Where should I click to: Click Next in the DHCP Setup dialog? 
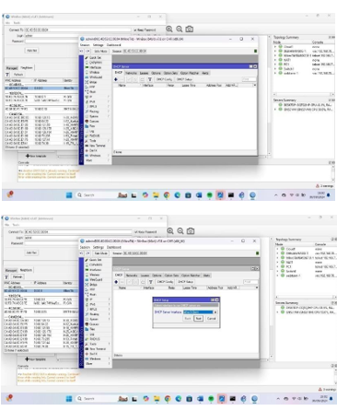(198, 319)
